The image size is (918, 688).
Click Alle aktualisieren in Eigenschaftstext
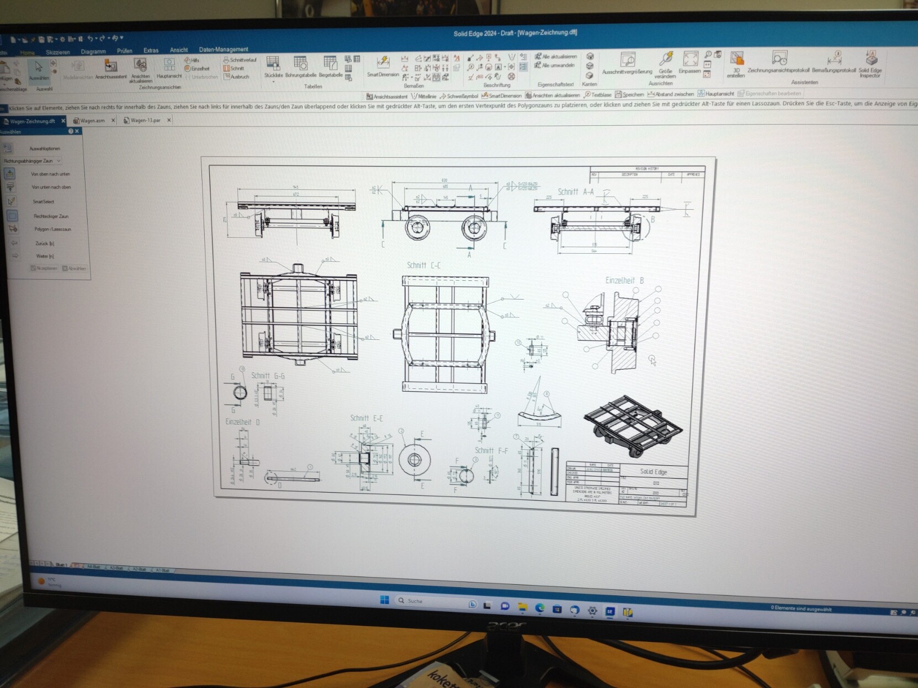pyautogui.click(x=555, y=56)
